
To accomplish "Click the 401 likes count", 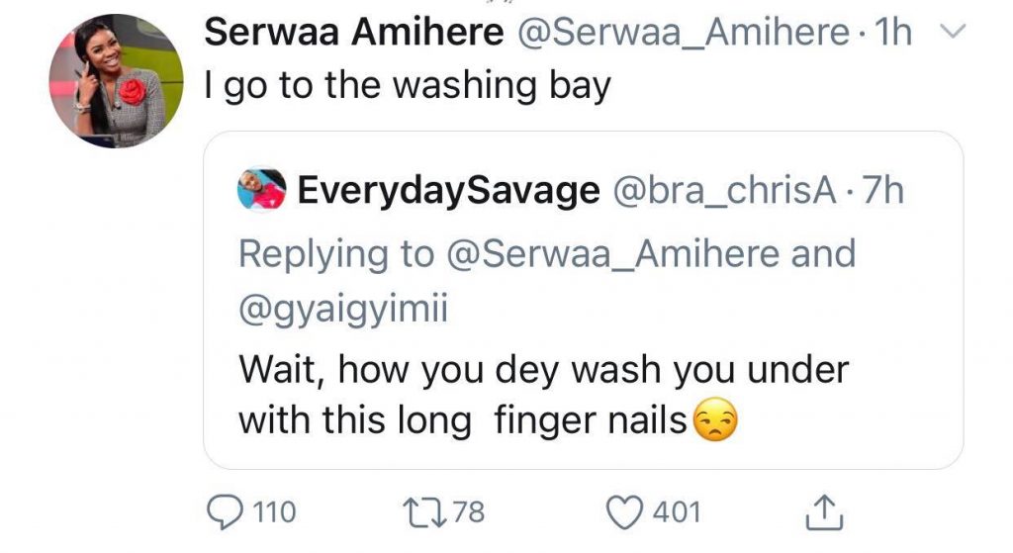I will point(677,512).
